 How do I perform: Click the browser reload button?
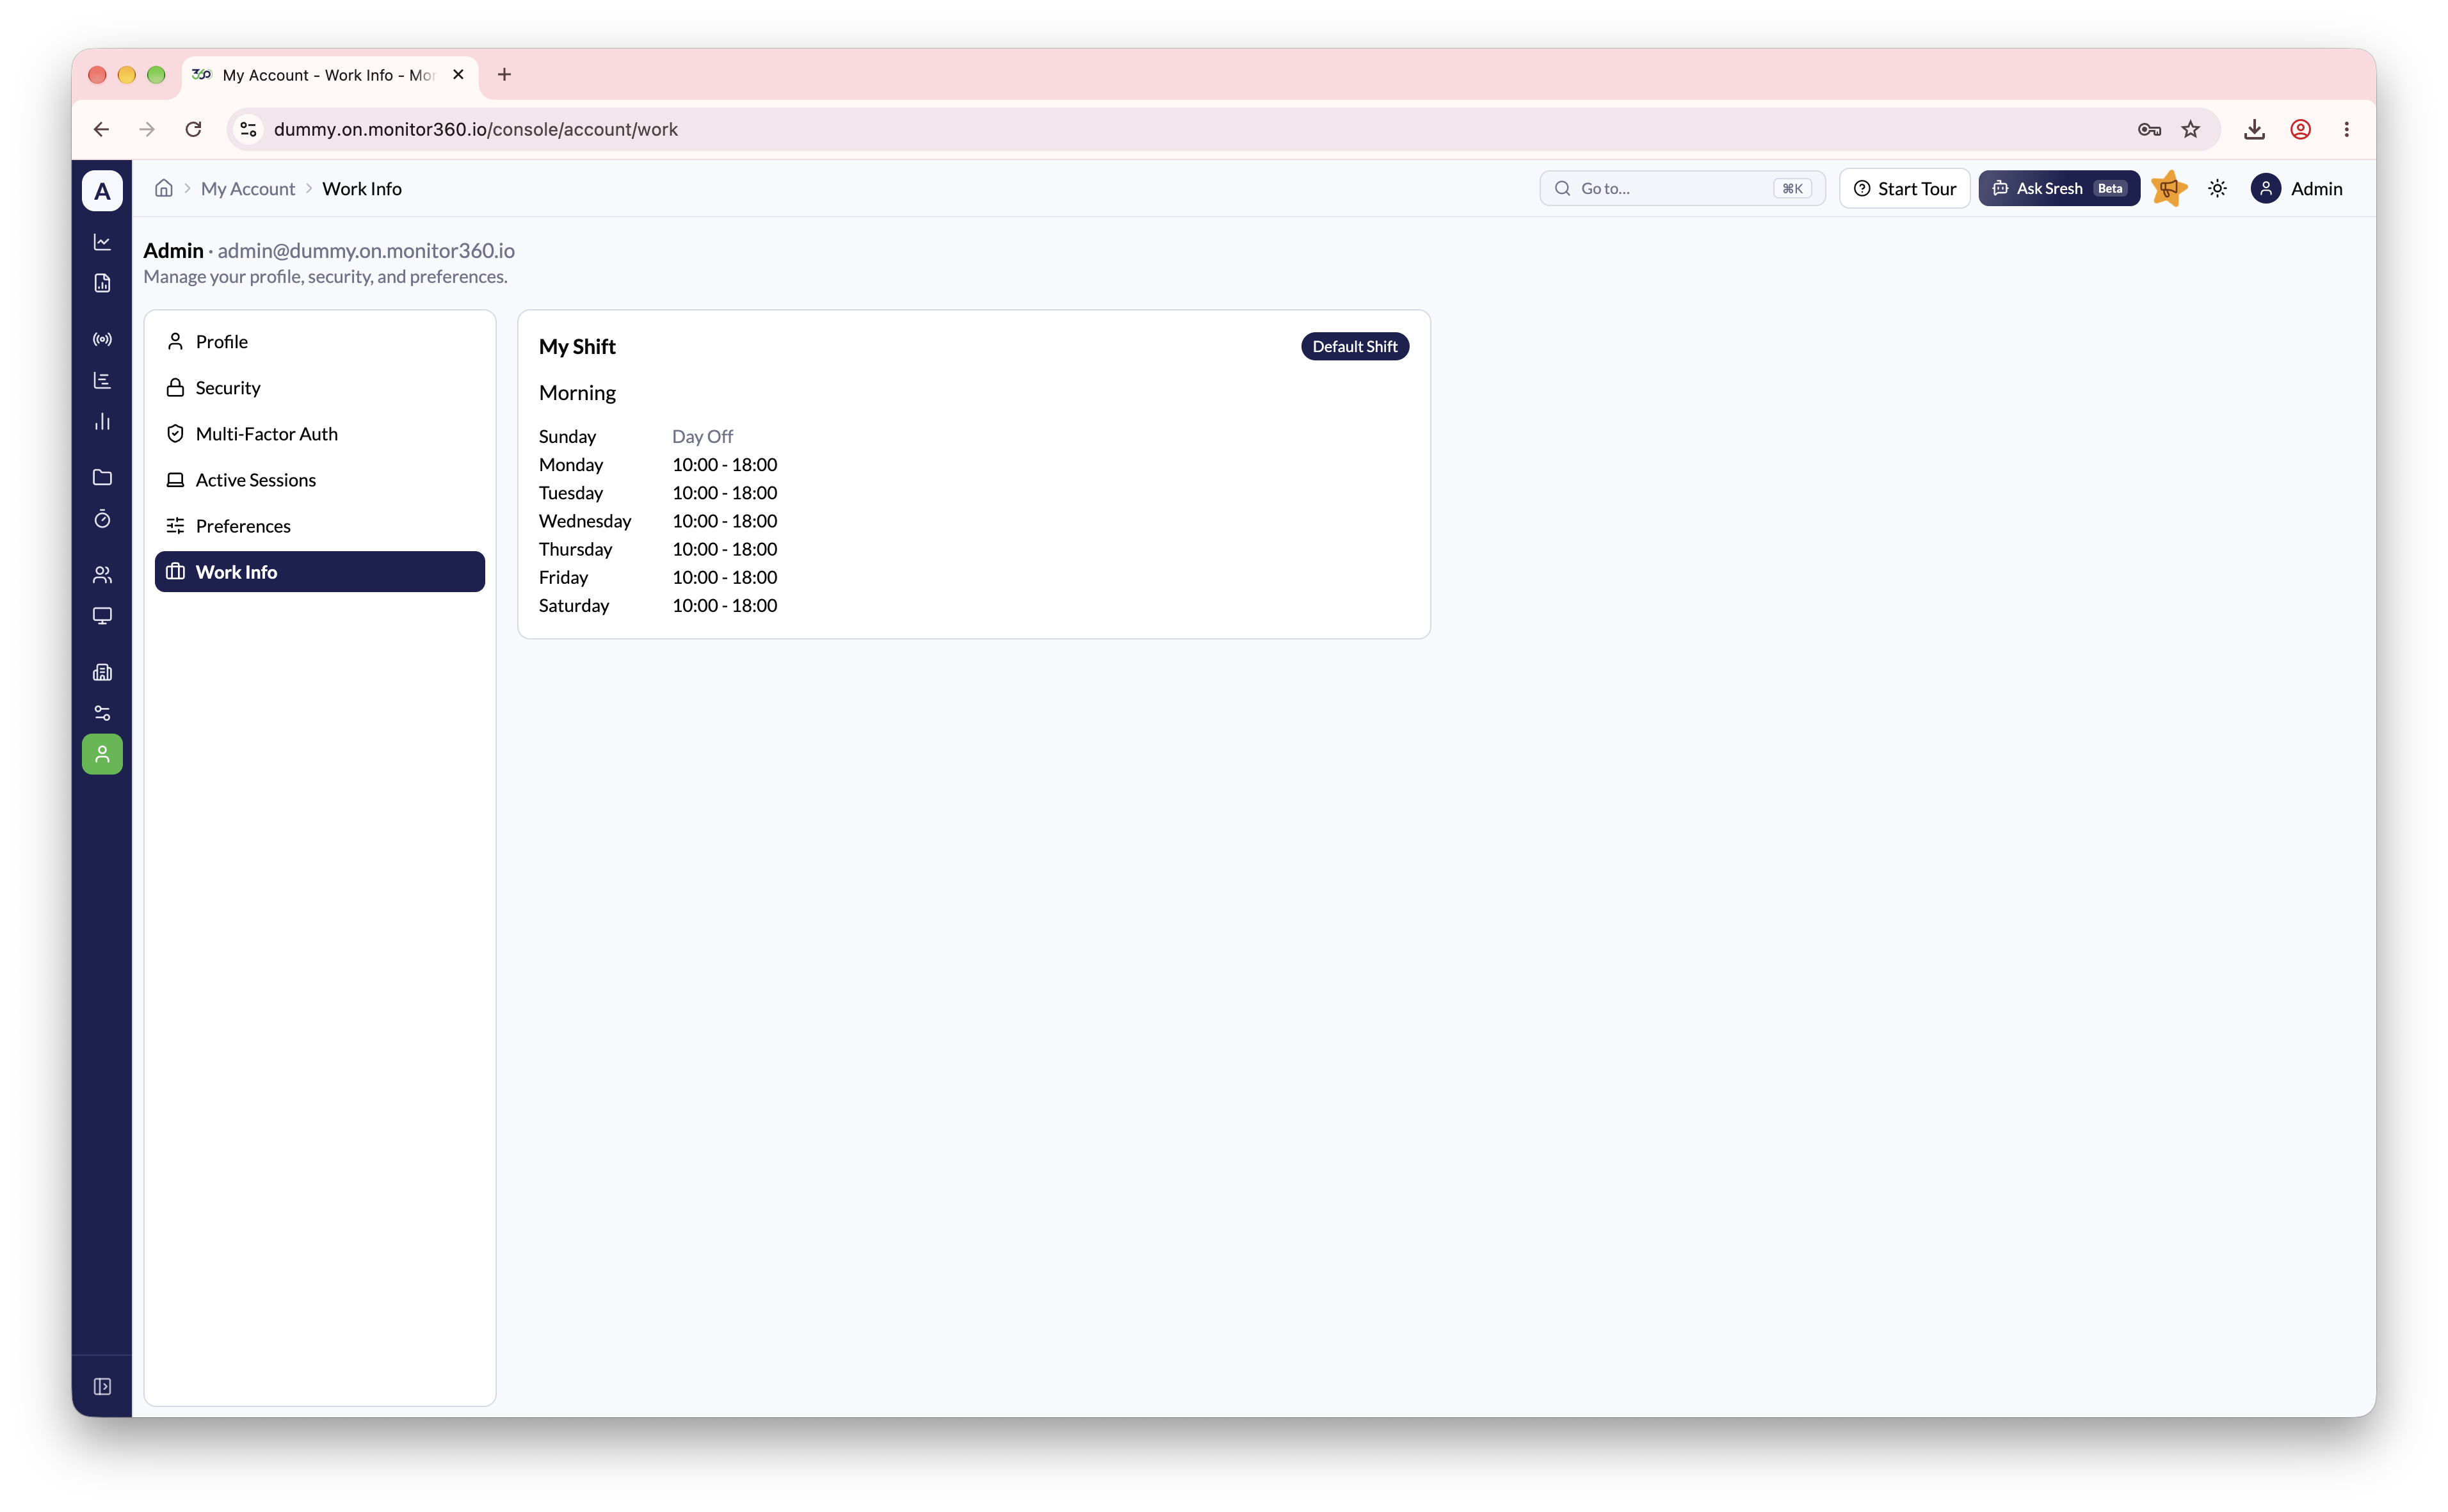[x=193, y=129]
